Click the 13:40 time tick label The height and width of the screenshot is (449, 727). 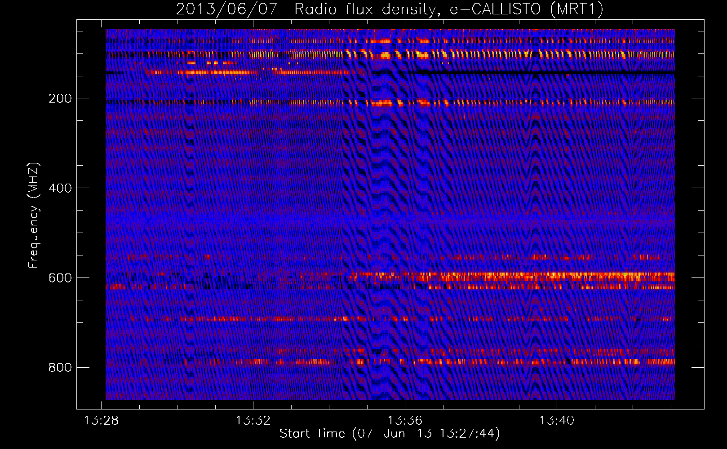[x=557, y=421]
